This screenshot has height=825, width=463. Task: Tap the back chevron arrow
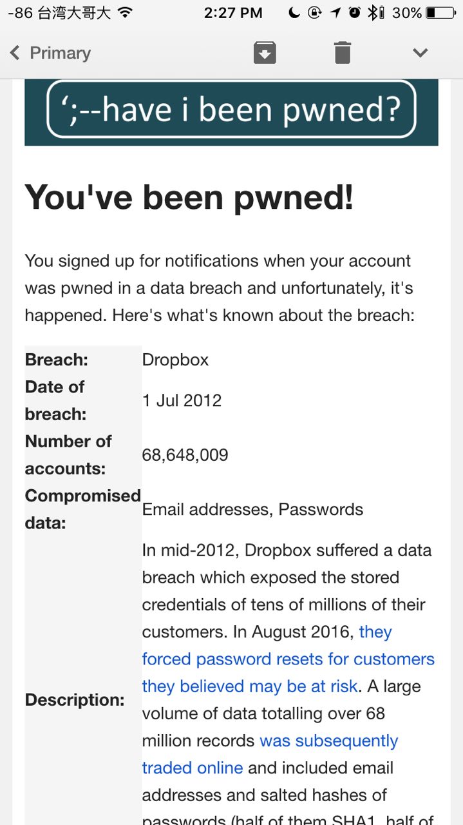pos(15,53)
